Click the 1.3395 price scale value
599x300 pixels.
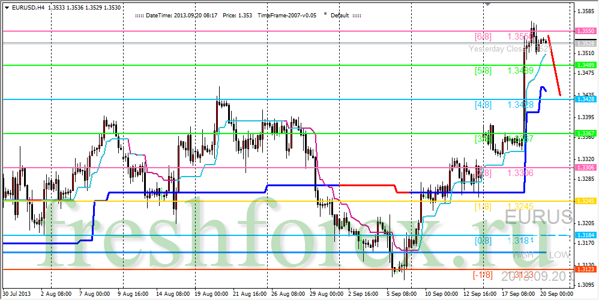(x=586, y=117)
